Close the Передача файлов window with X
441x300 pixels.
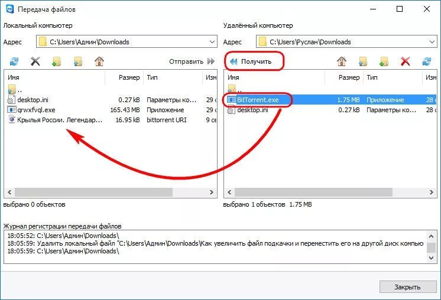[427, 9]
